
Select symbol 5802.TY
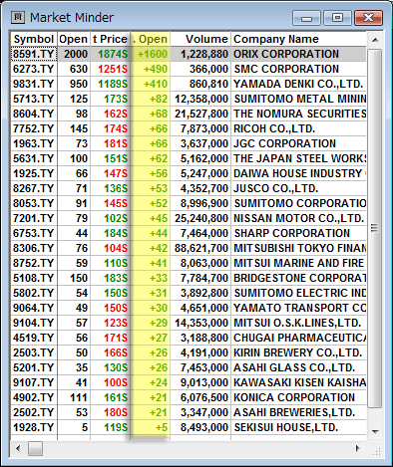[x=34, y=293]
